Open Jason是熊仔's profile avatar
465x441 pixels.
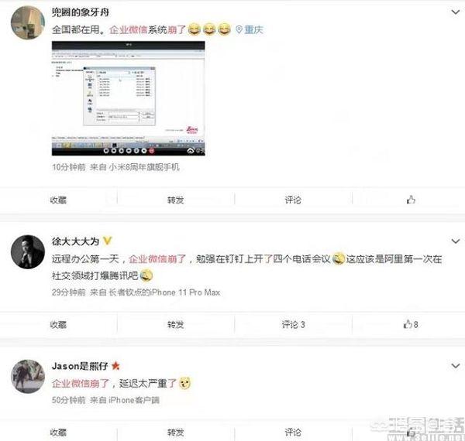(28, 377)
